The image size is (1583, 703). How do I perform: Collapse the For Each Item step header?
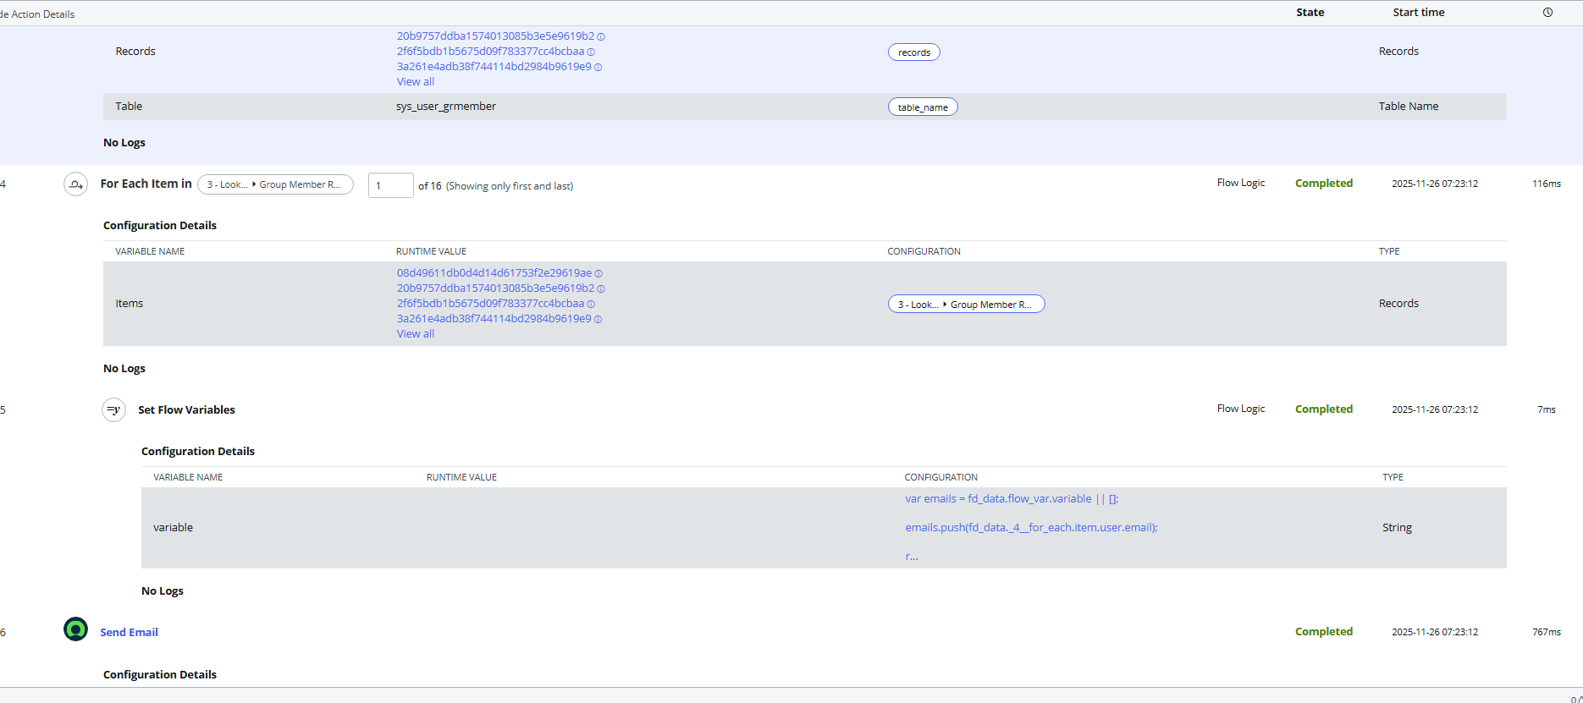[146, 184]
